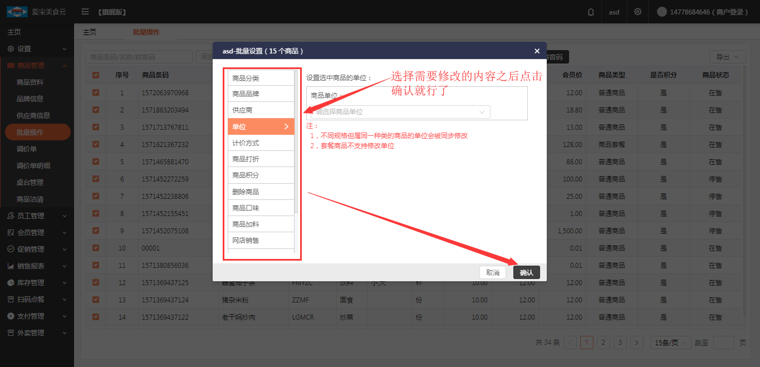
Task: Go to next page arrow in pagination
Action: point(637,342)
